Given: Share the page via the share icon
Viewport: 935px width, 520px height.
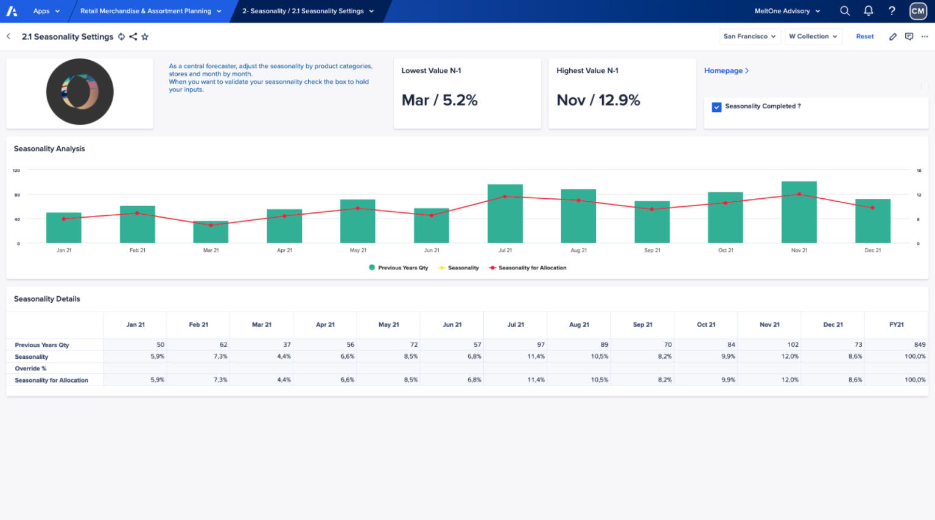Looking at the screenshot, I should point(133,36).
